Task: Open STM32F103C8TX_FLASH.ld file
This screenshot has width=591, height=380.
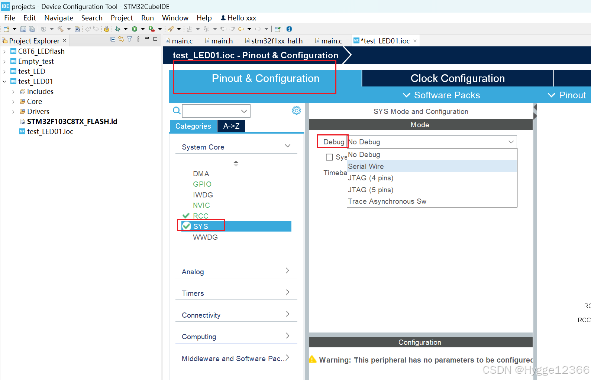Action: point(72,121)
